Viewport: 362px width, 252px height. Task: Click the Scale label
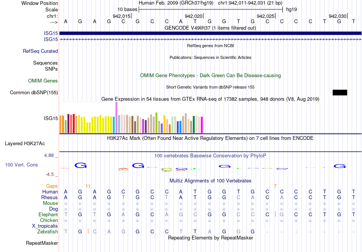tap(51, 10)
